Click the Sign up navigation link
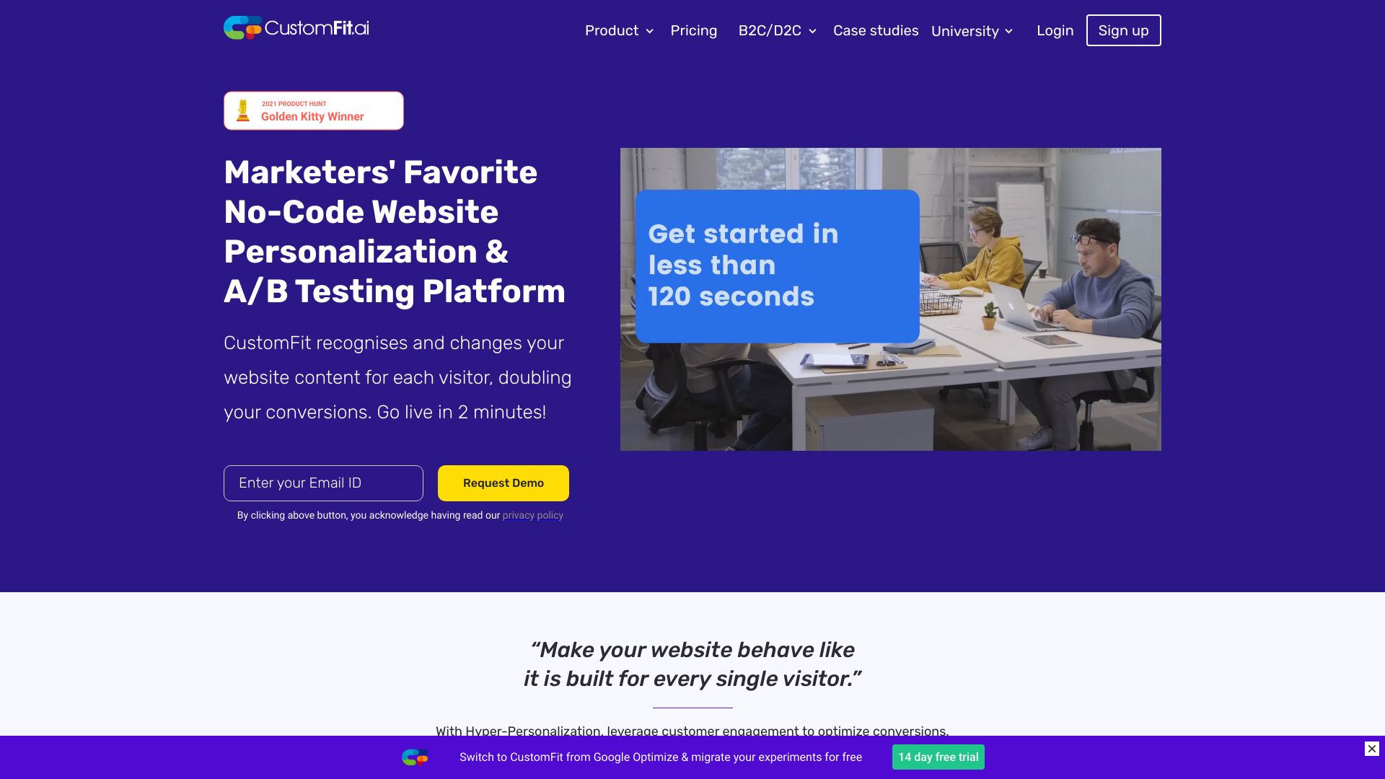Screen dimensions: 1385x779 pos(1123,30)
